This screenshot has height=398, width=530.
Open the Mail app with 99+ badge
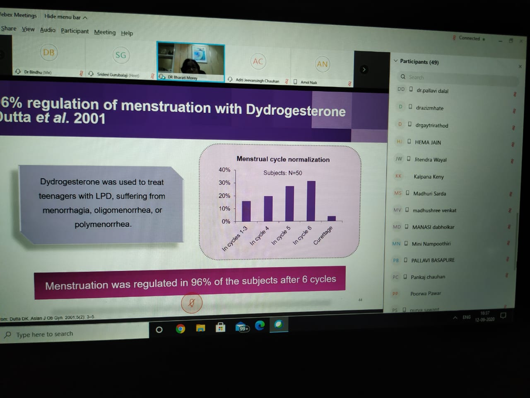pyautogui.click(x=242, y=328)
